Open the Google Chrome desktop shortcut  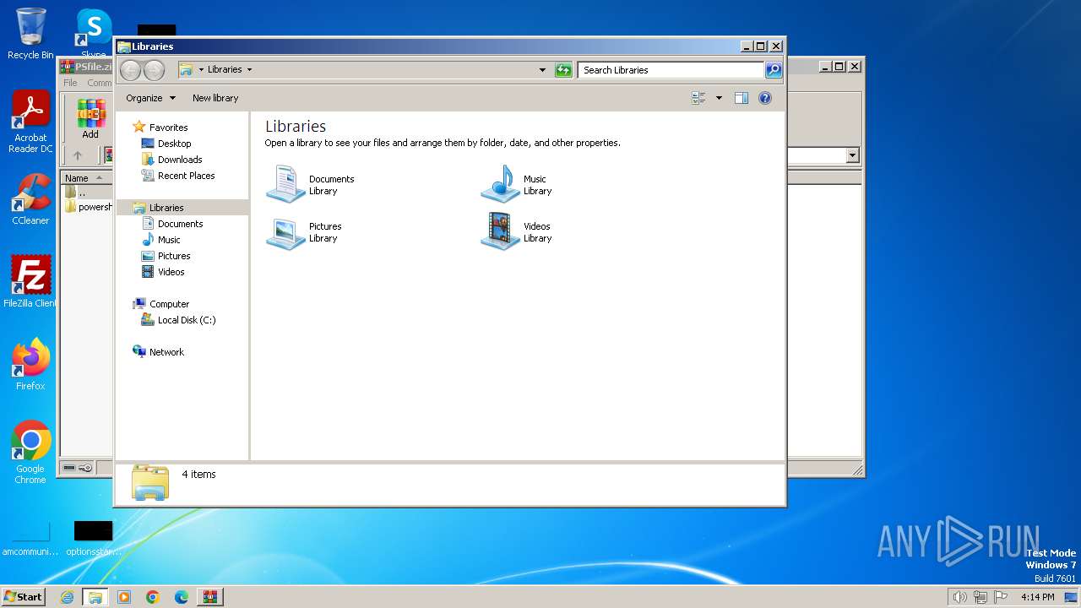click(30, 453)
